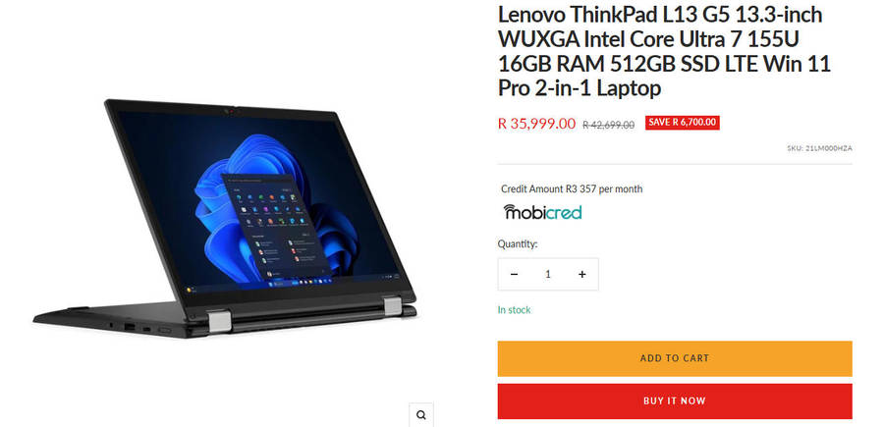
Task: Click the Quantity label
Action: tap(518, 243)
